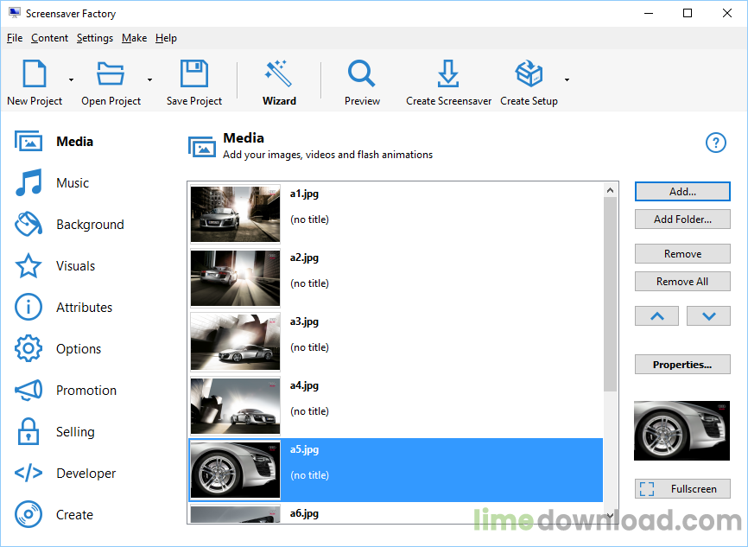Image resolution: width=748 pixels, height=547 pixels.
Task: Open the Content menu
Action: 49,38
